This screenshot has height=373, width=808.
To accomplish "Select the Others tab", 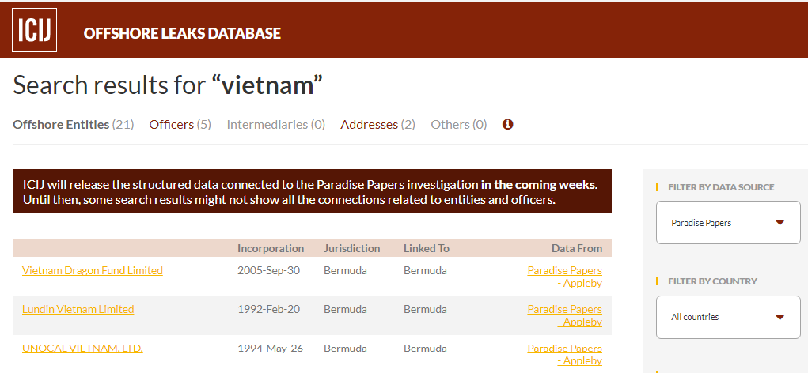I will point(459,125).
